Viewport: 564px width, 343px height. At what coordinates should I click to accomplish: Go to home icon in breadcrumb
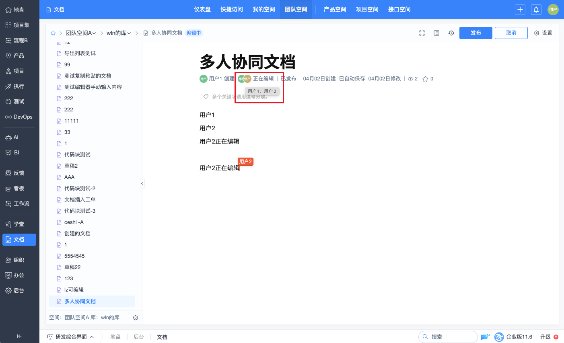click(x=53, y=33)
